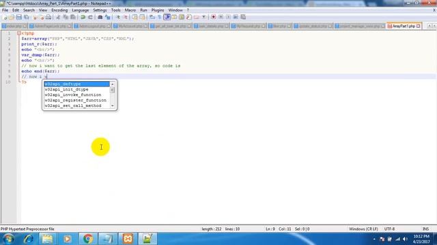Open the Edit menu
The width and height of the screenshot is (437, 245).
[x=16, y=10]
